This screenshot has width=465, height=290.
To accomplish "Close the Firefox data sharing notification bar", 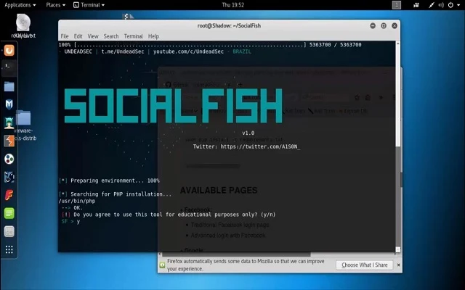I will pyautogui.click(x=399, y=265).
